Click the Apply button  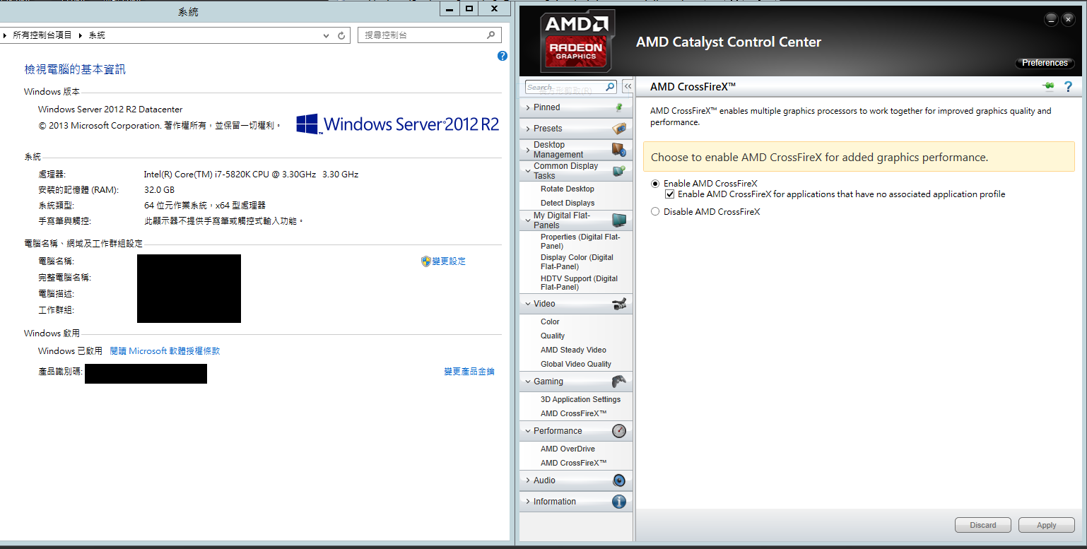click(1046, 525)
